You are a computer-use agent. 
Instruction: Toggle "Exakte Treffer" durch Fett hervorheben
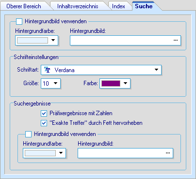click(x=44, y=123)
